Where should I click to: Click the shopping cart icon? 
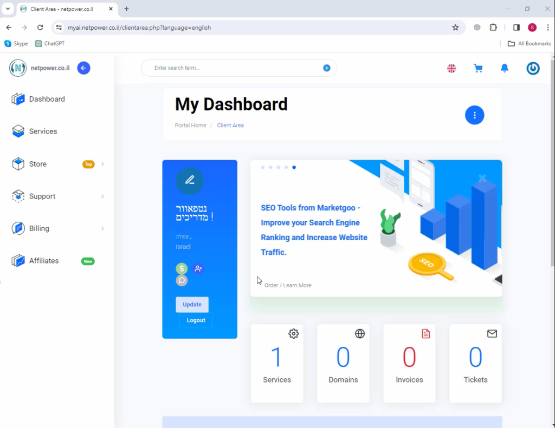(x=477, y=68)
